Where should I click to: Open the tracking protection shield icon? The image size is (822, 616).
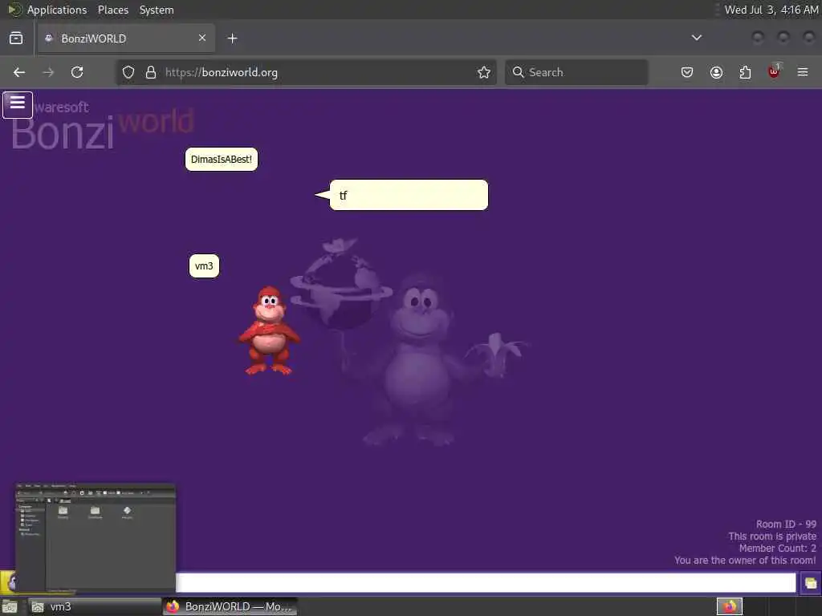click(x=128, y=72)
